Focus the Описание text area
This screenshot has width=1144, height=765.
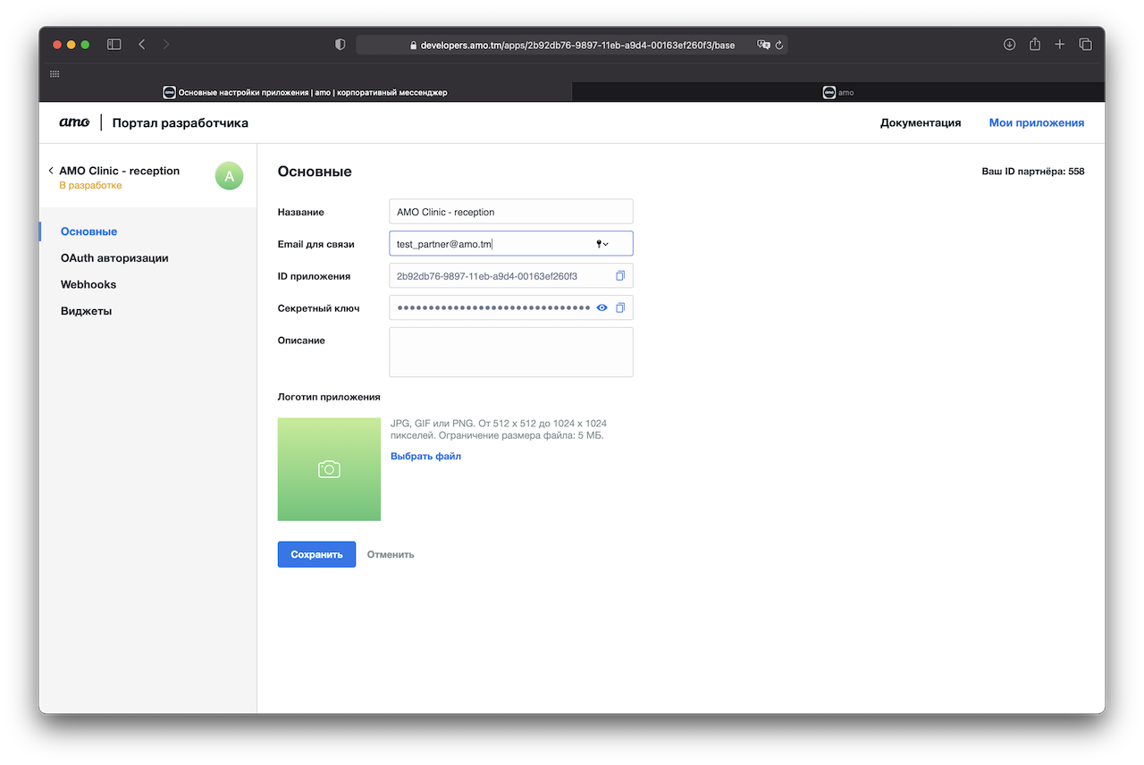510,352
